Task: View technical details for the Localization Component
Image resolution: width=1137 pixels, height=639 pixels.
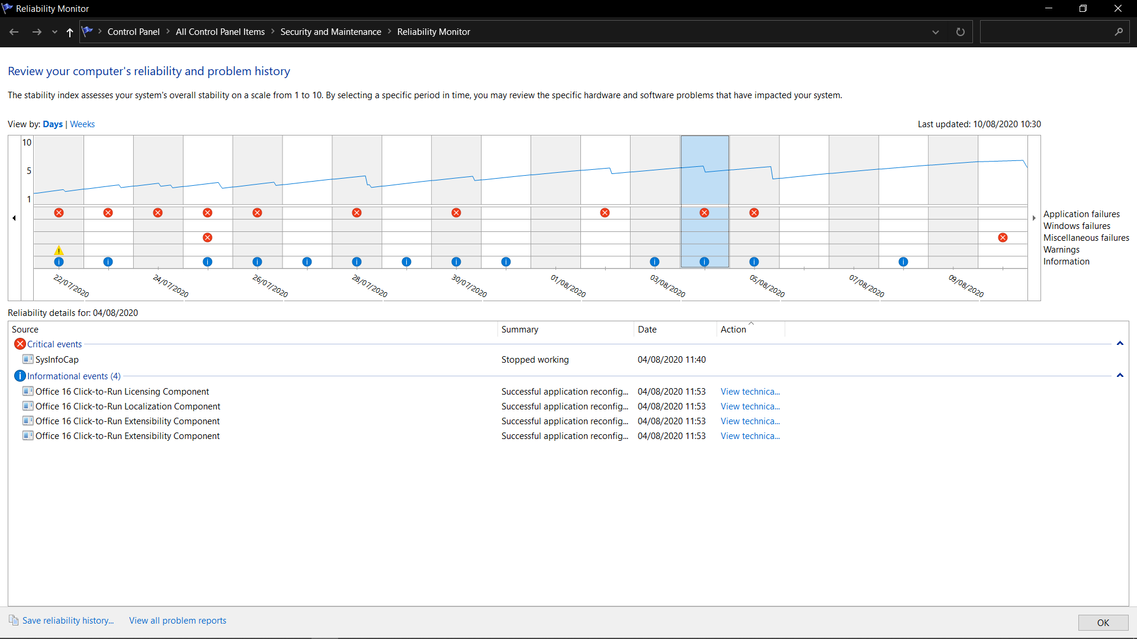Action: point(750,406)
